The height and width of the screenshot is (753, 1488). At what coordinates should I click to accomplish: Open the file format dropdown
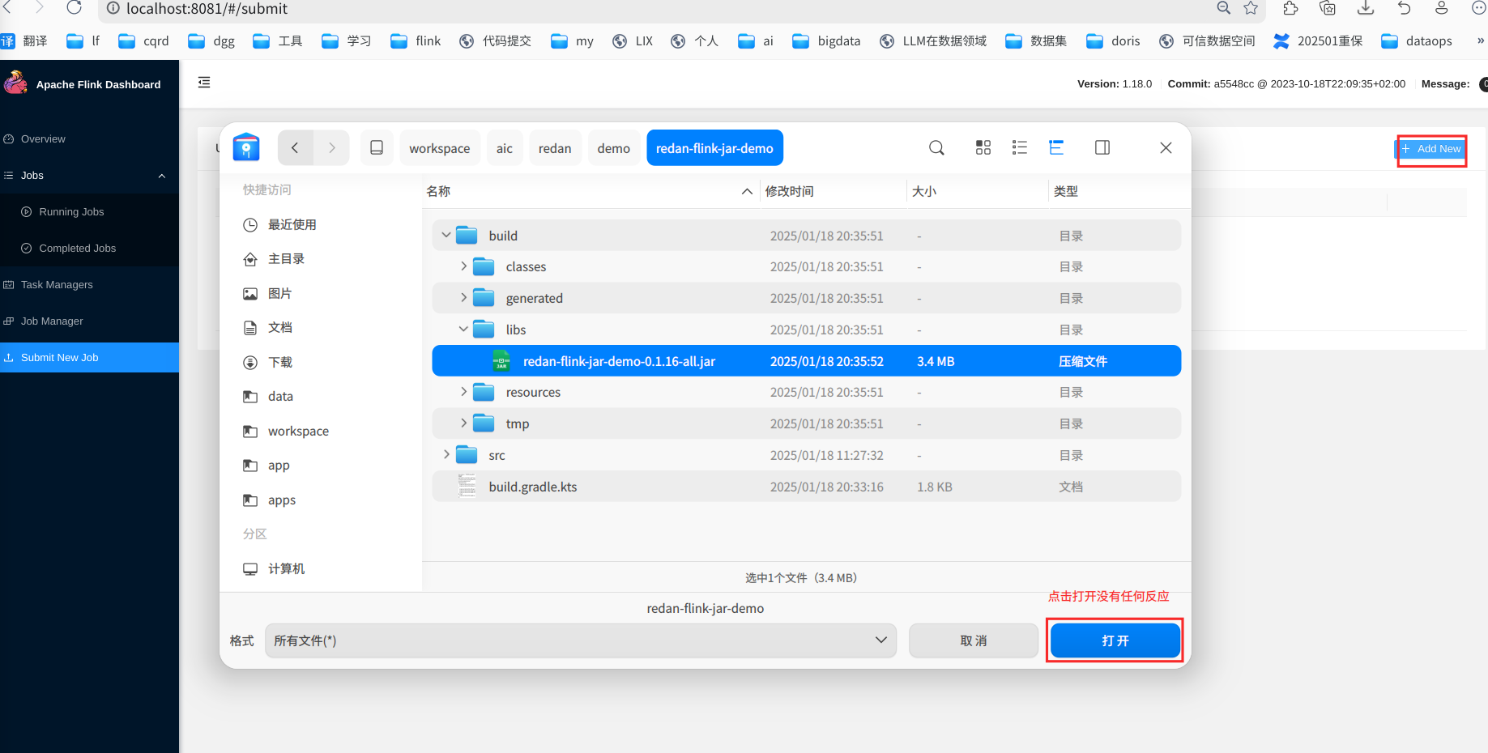(580, 640)
